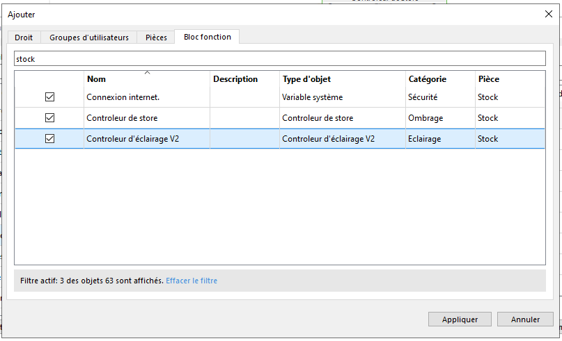Uncheck the Connexion internet. checkbox
The width and height of the screenshot is (562, 341).
(x=49, y=97)
